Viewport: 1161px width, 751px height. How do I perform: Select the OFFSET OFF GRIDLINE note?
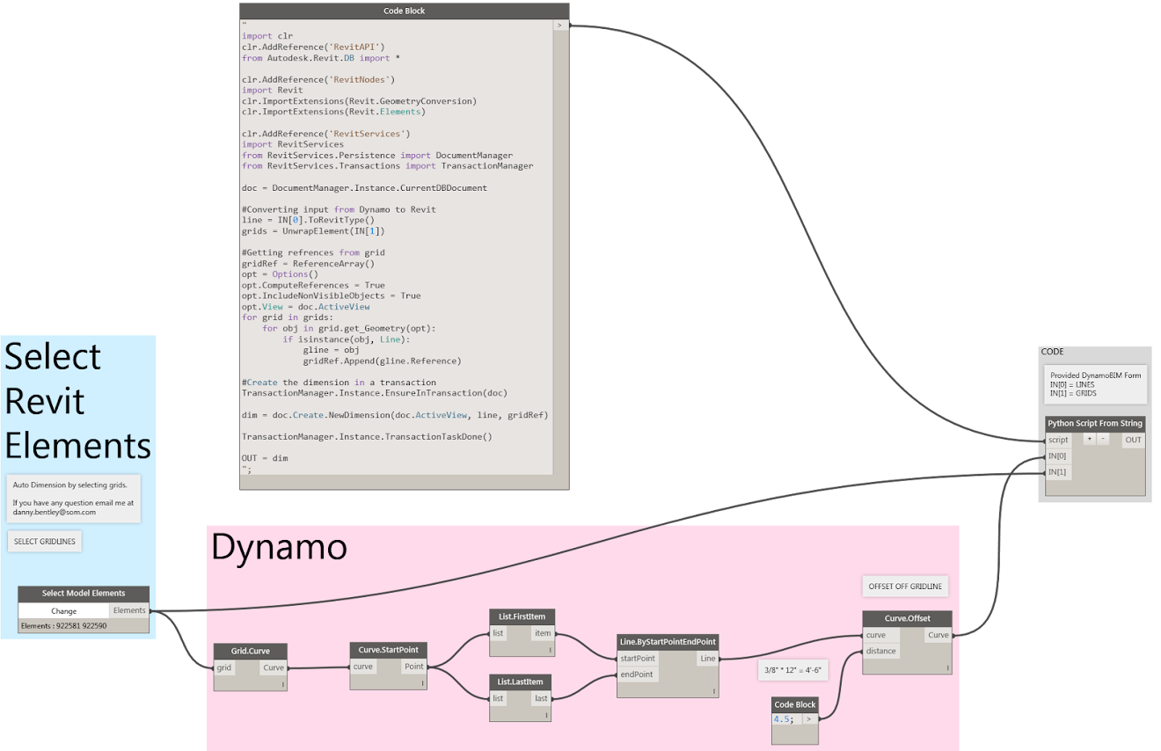coord(906,586)
